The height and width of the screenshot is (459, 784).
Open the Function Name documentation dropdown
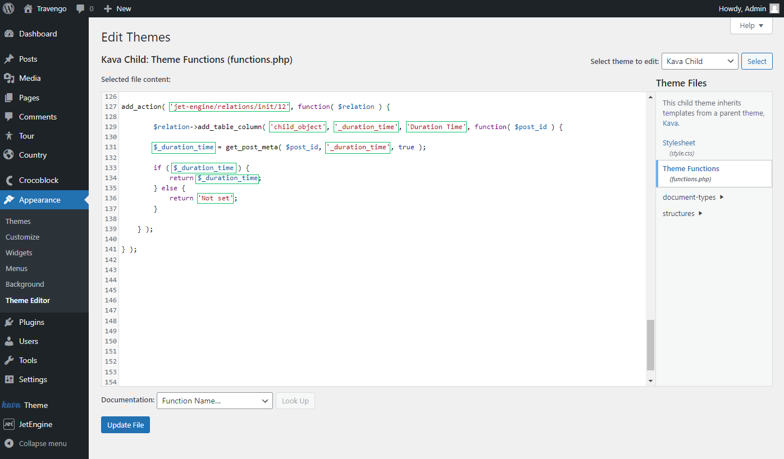[x=215, y=401]
